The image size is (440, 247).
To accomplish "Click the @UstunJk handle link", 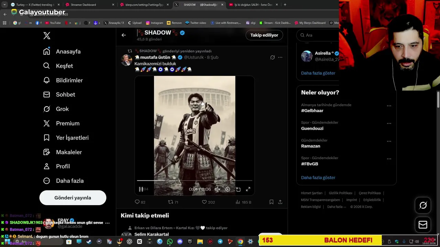I will pyautogui.click(x=194, y=57).
